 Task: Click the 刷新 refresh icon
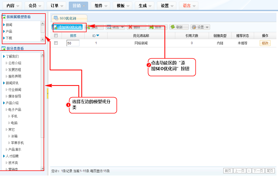(x=173, y=27)
